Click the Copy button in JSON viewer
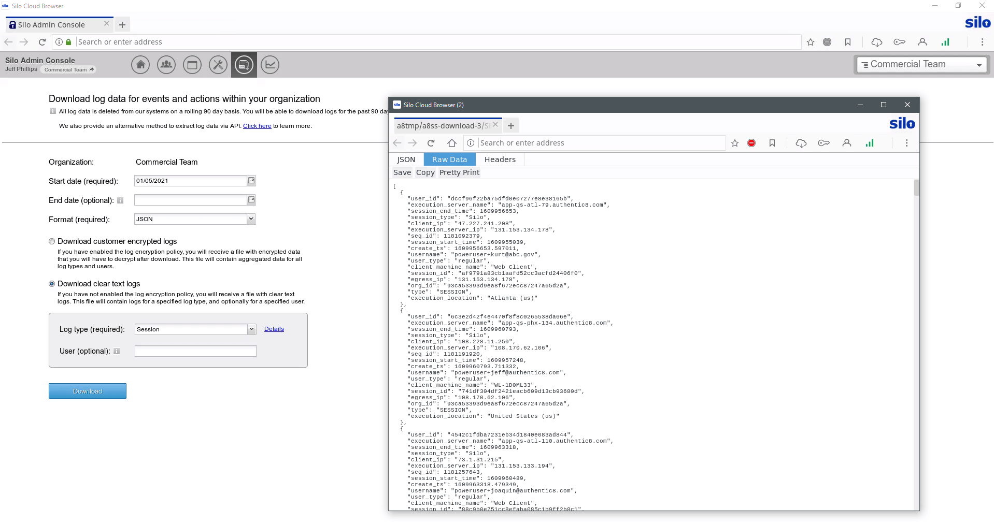Screen dimensions: 994x524 pos(425,172)
